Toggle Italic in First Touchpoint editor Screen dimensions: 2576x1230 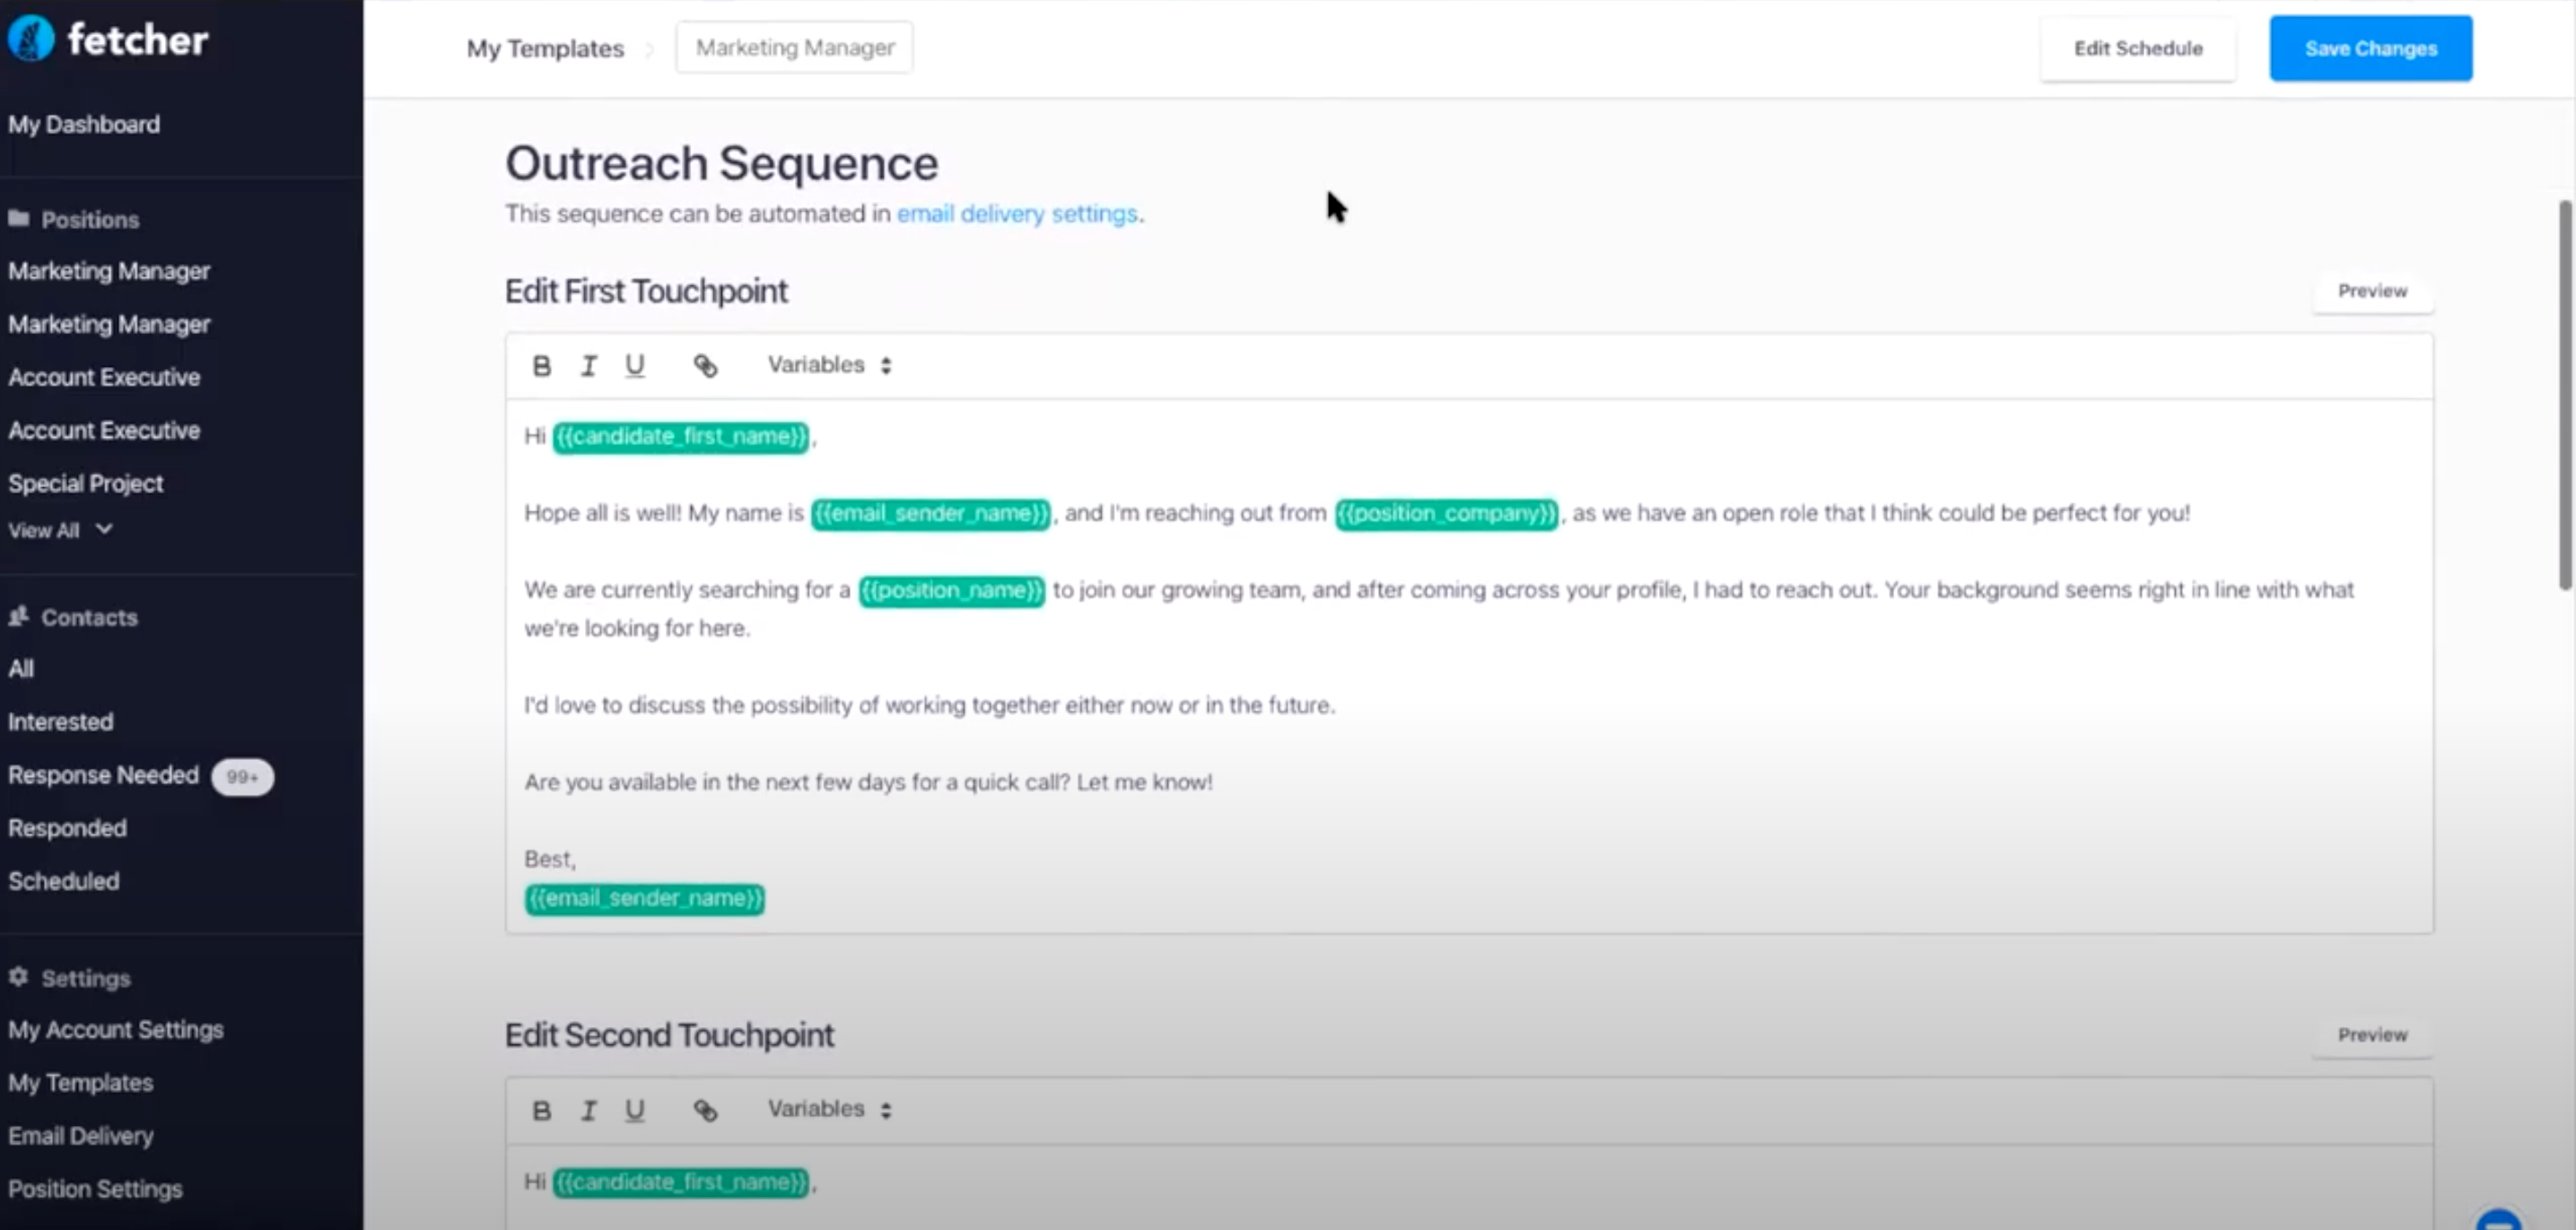pyautogui.click(x=588, y=366)
